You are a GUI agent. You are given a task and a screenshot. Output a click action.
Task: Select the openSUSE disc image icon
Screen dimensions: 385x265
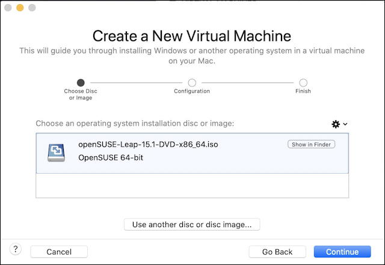(56, 153)
